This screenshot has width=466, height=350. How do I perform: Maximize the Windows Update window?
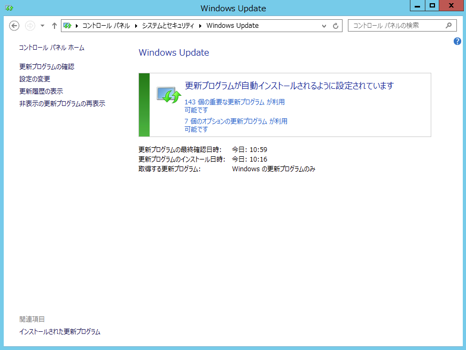tap(432, 6)
